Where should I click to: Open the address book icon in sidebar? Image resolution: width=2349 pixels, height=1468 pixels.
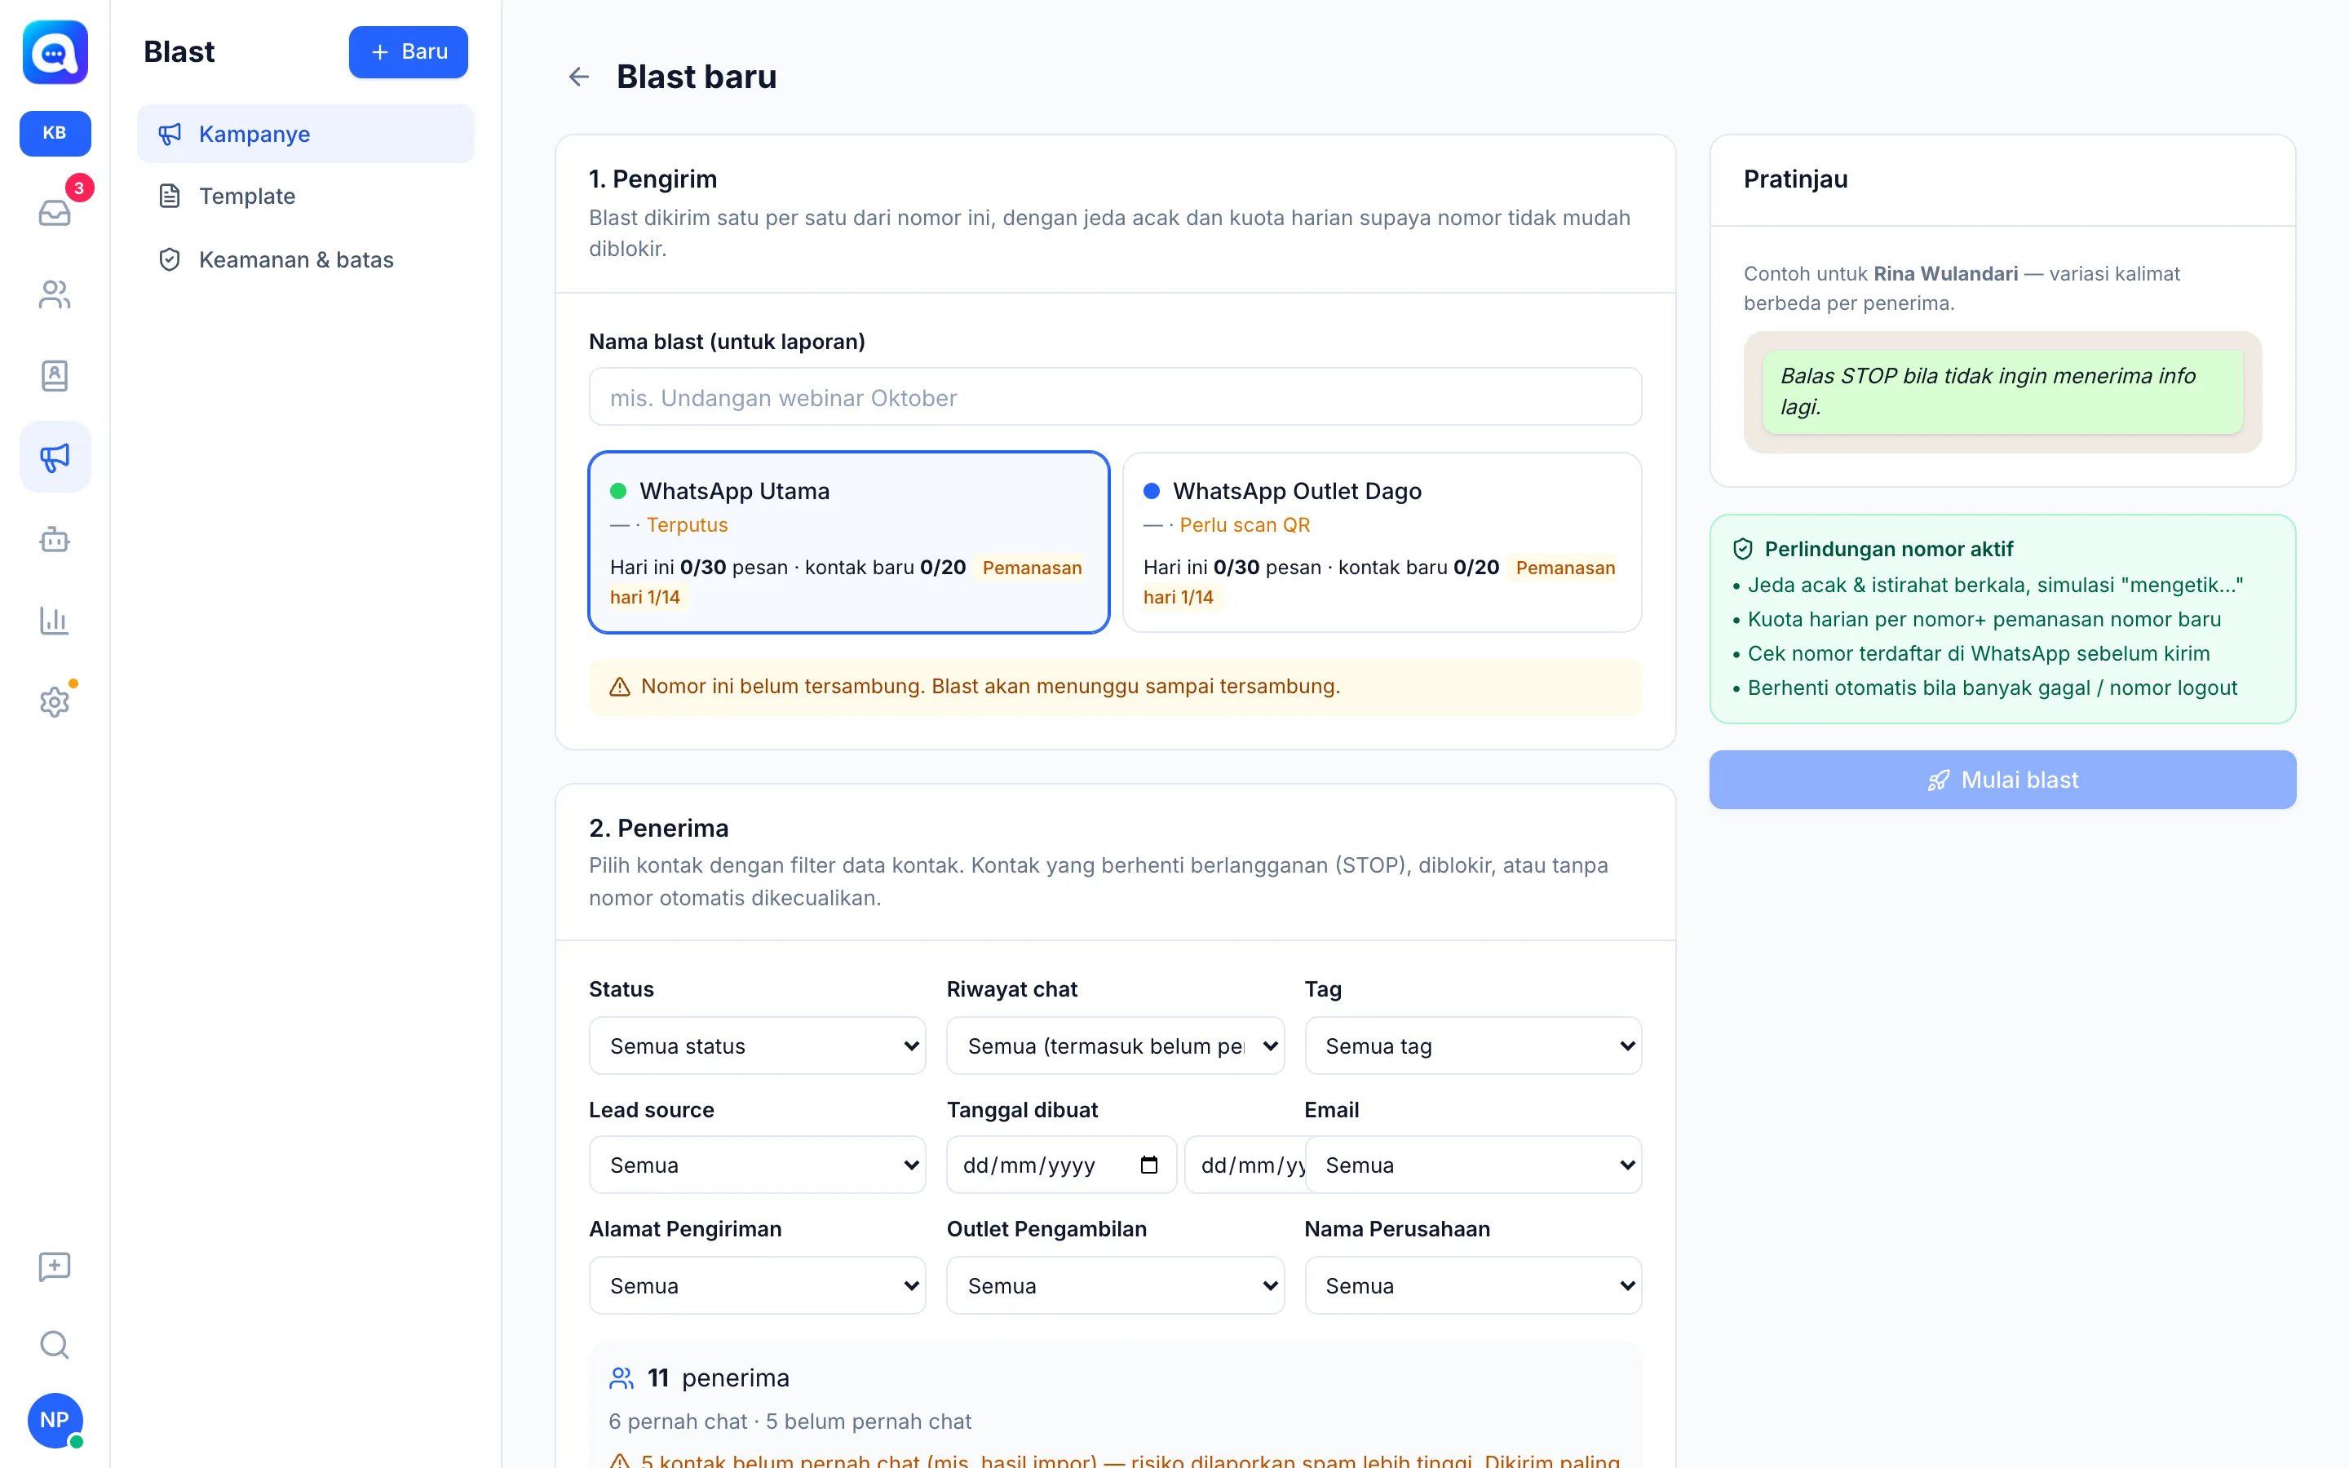[55, 376]
